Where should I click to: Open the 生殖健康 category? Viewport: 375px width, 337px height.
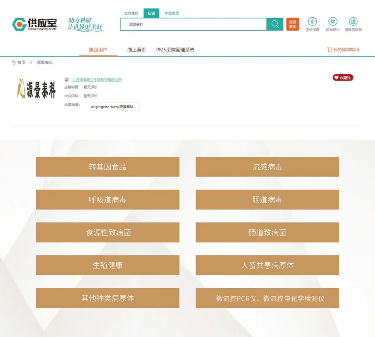[x=108, y=265]
